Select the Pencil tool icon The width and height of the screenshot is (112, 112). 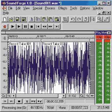pyautogui.click(x=106, y=19)
